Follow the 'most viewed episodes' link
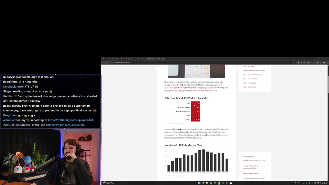Viewport: 329px width, 185px height. point(209,90)
